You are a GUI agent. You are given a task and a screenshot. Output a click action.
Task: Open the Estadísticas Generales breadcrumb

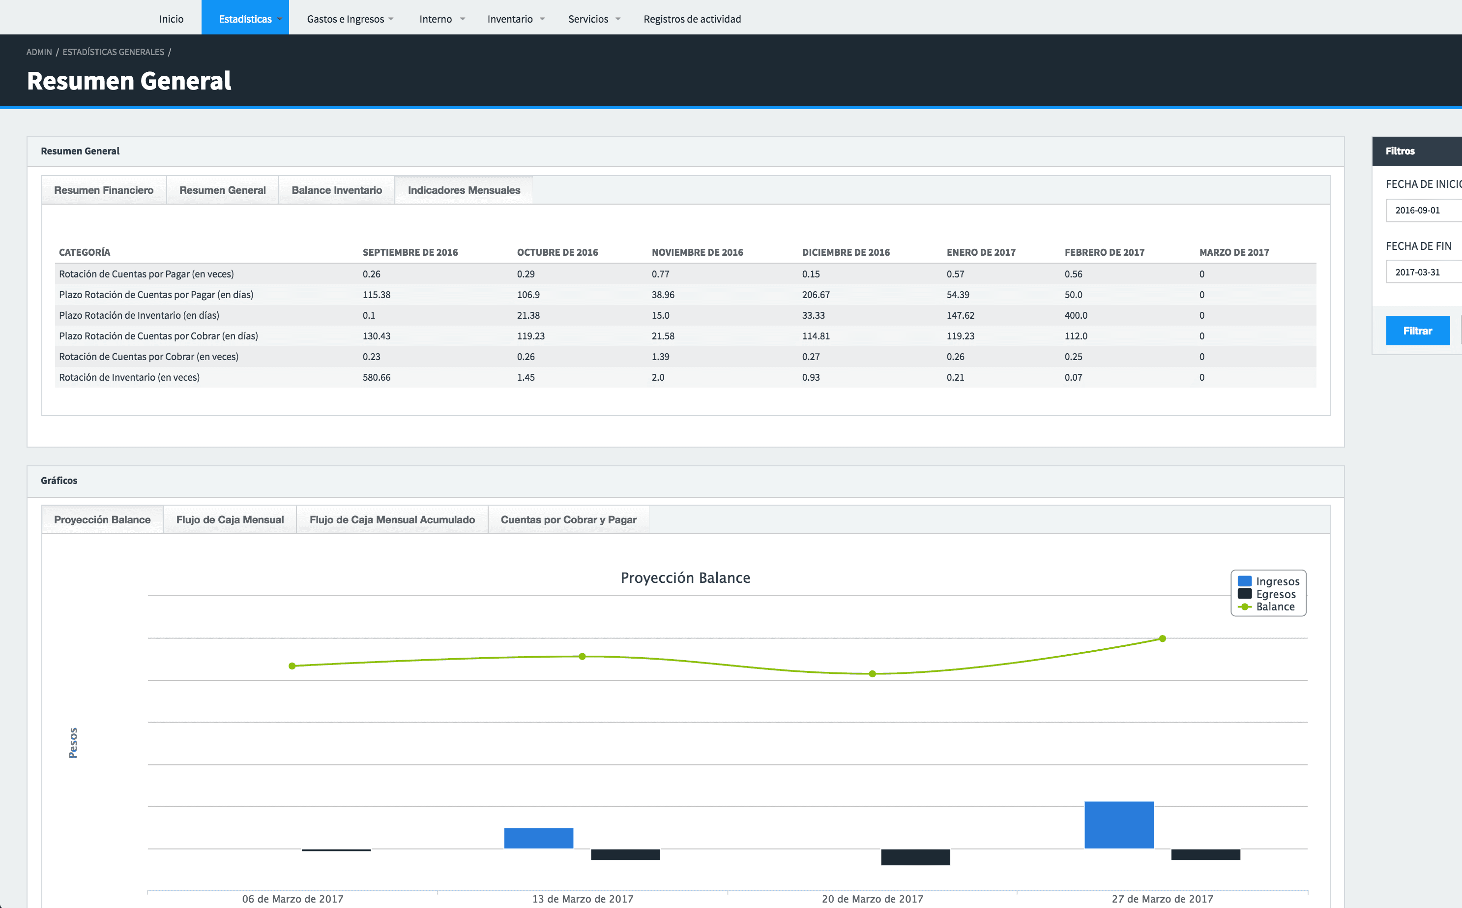[x=114, y=52]
